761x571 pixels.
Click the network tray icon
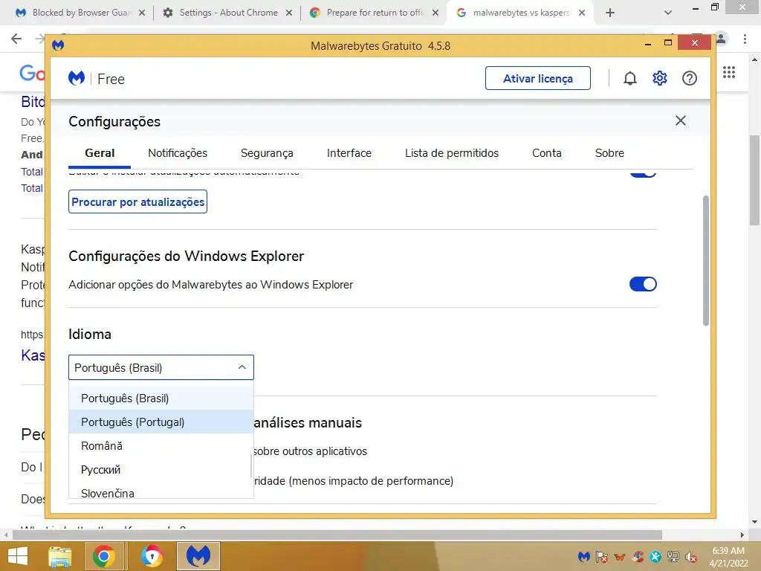pyautogui.click(x=673, y=556)
